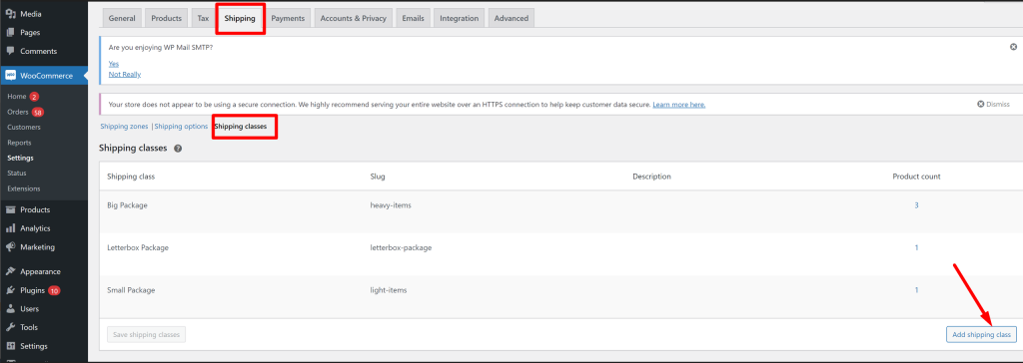Open WooCommerce Home submenu item

(17, 97)
